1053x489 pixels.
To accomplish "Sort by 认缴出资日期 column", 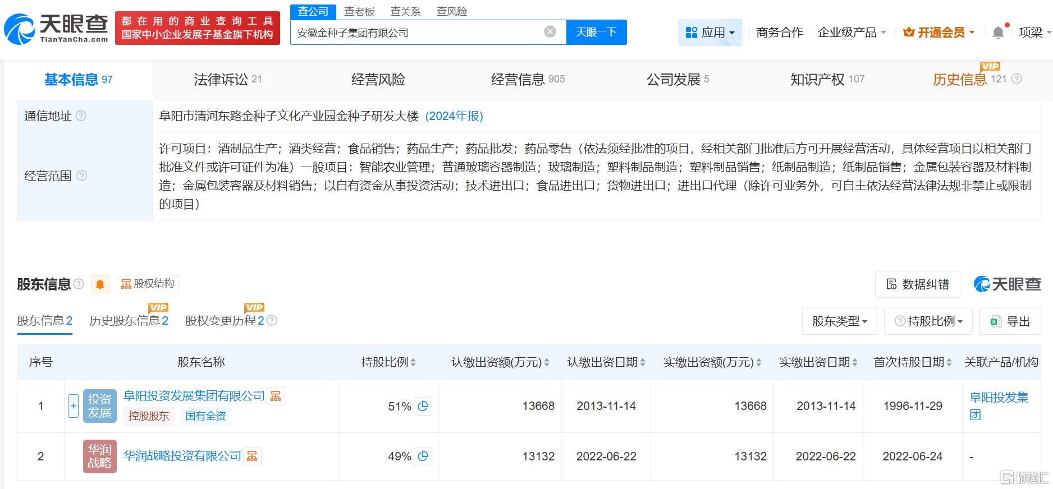I will (x=643, y=363).
